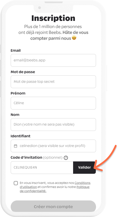Click into the Prénom field showing Céline
The width and height of the screenshot is (122, 217).
53,103
